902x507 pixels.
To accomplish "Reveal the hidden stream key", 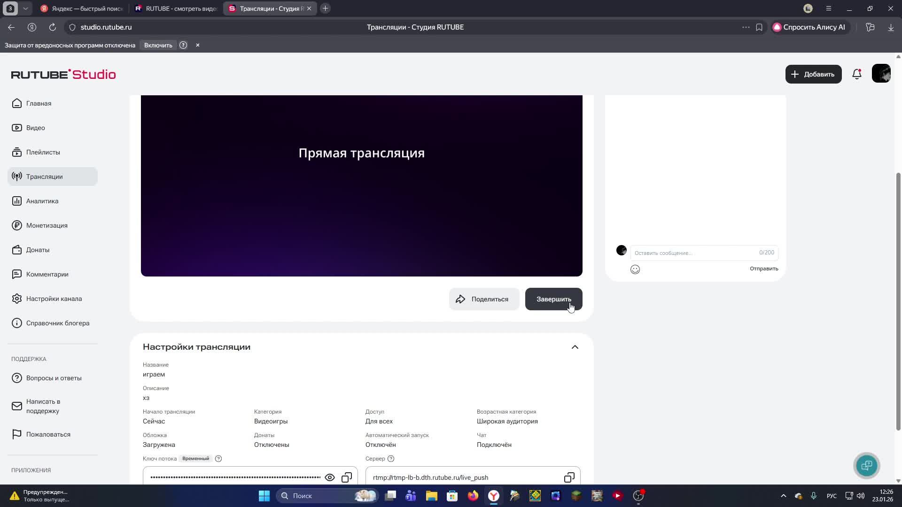I will (329, 477).
